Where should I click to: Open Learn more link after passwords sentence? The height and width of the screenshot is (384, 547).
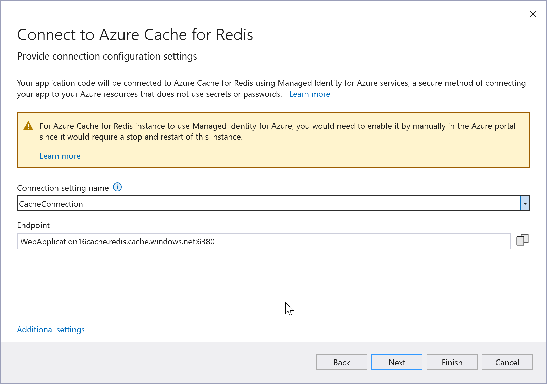(310, 94)
